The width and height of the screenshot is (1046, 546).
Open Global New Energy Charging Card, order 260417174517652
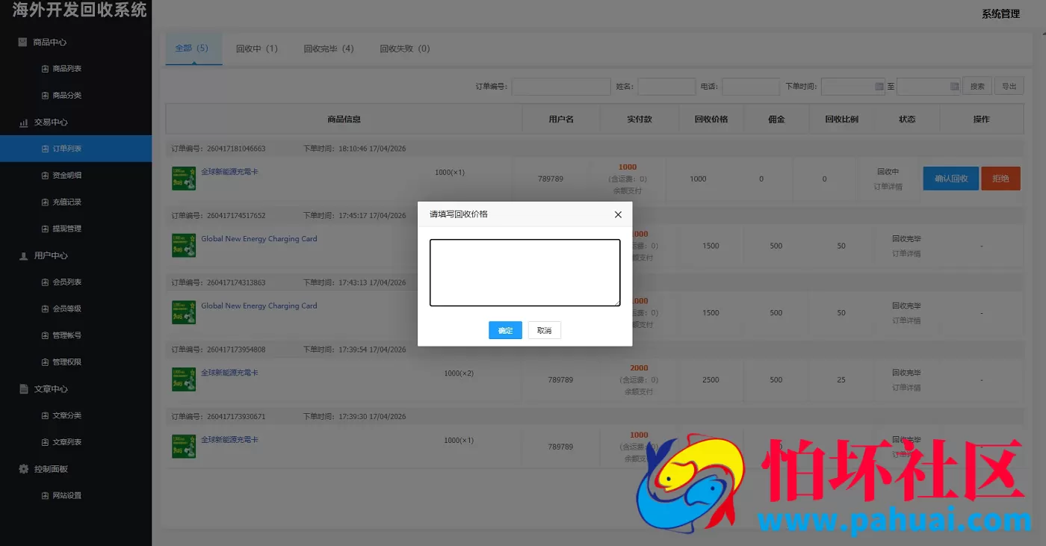click(259, 239)
